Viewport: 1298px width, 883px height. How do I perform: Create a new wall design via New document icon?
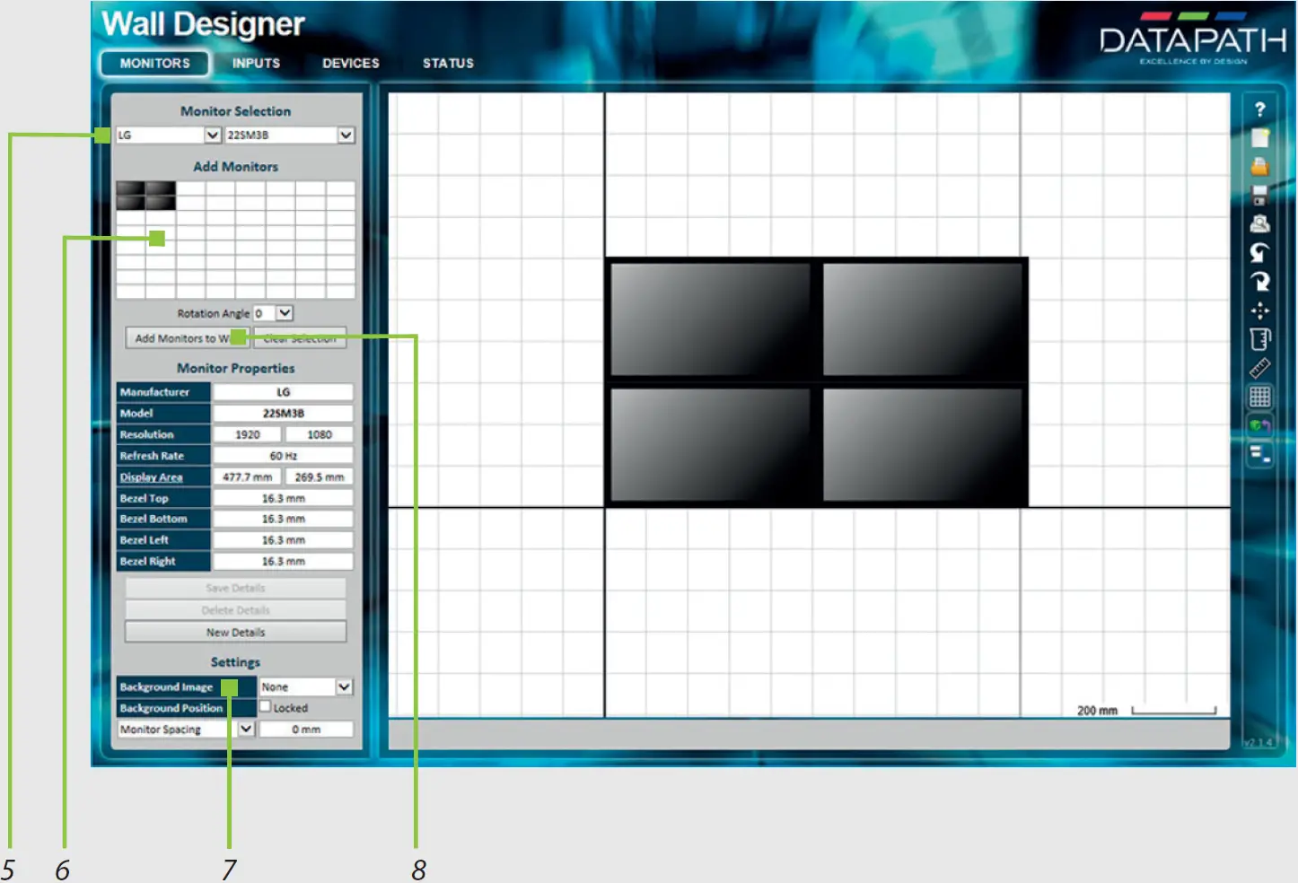point(1261,139)
